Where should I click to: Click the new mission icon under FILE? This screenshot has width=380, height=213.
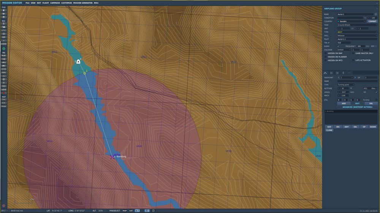[4, 10]
